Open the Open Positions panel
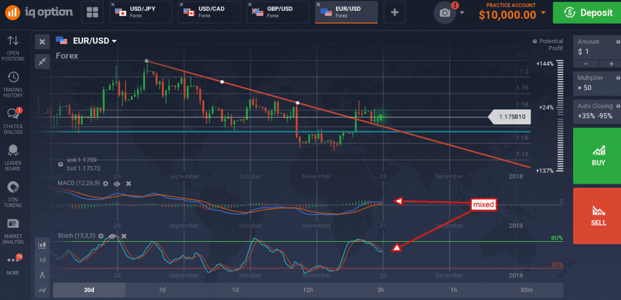621x300 pixels. tap(13, 48)
